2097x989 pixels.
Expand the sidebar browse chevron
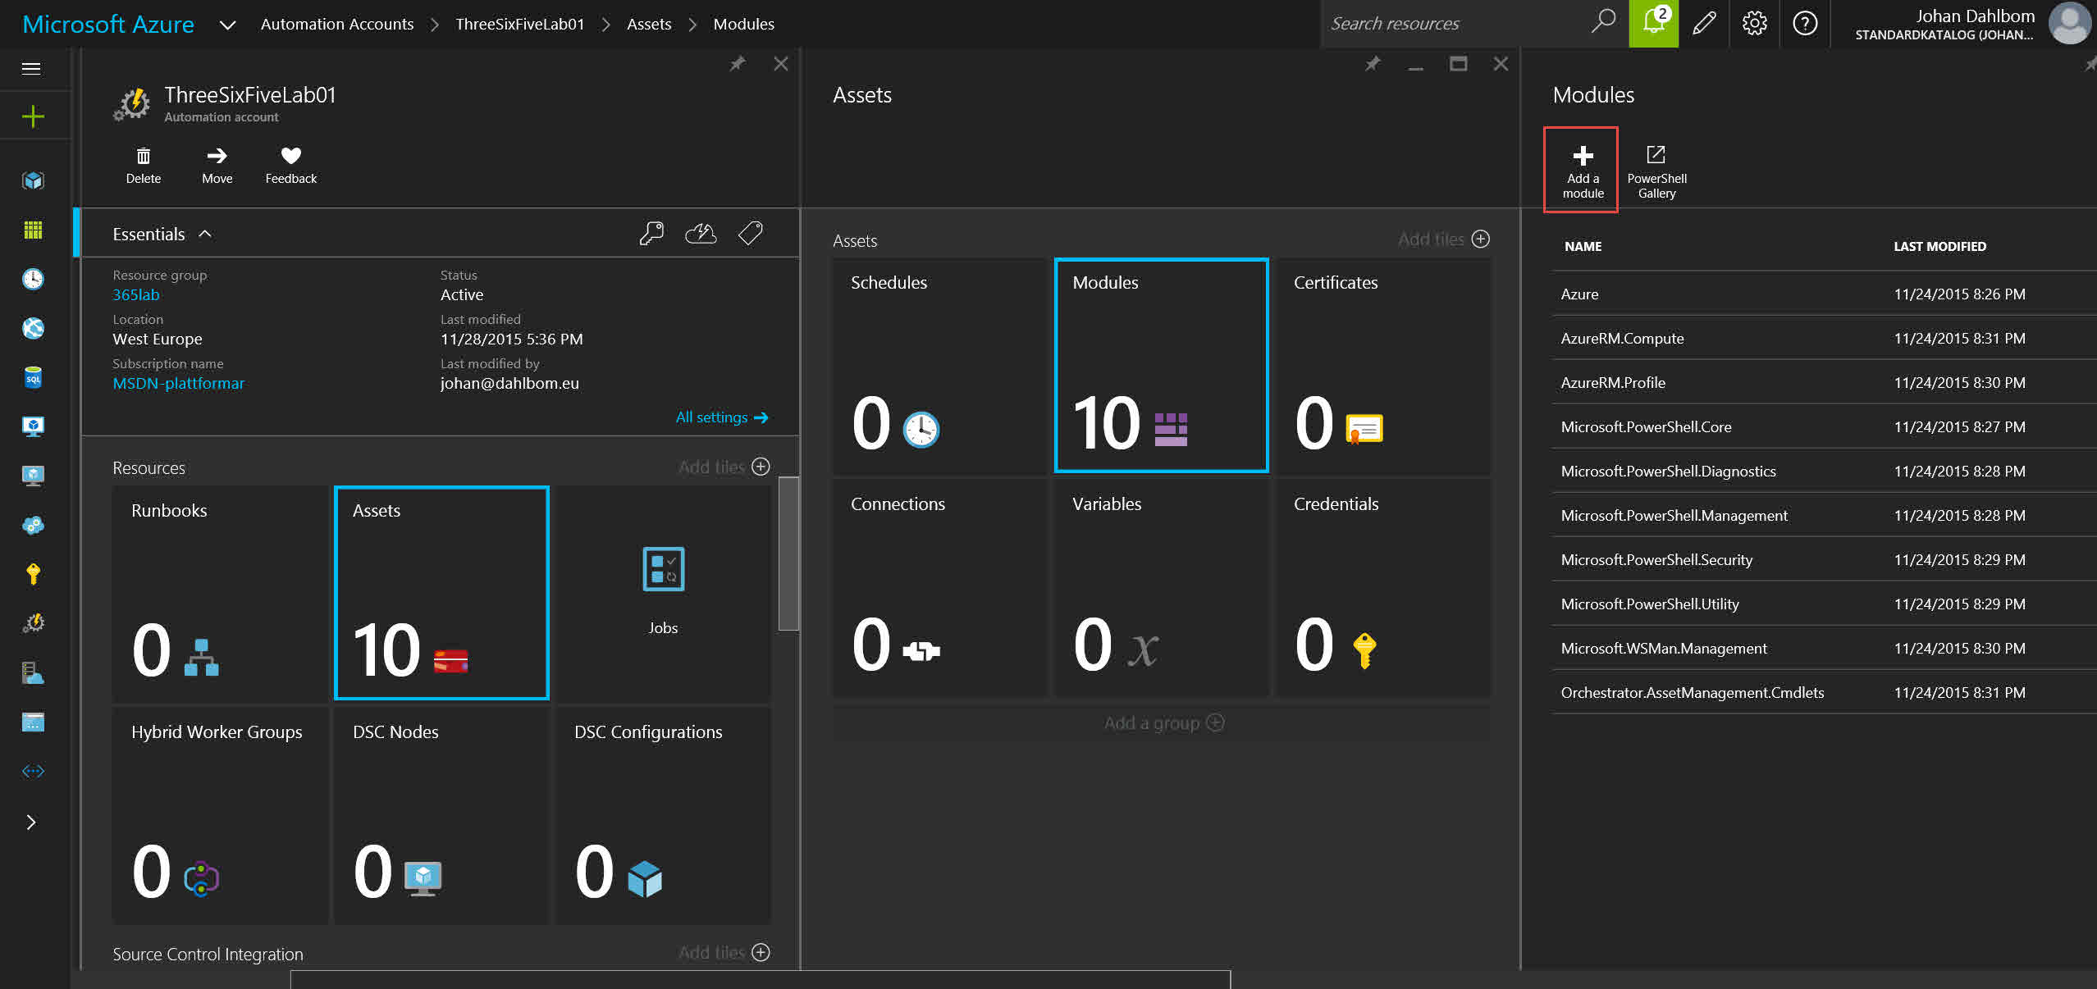tap(31, 822)
